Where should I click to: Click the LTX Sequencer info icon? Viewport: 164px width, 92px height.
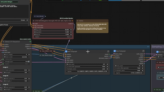pos(30,41)
